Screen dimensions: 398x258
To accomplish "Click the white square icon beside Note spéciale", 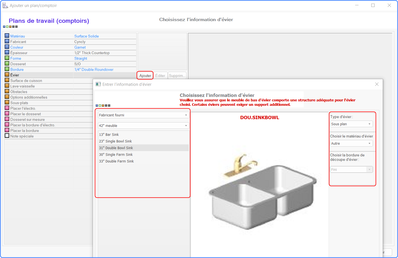I will 7,136.
